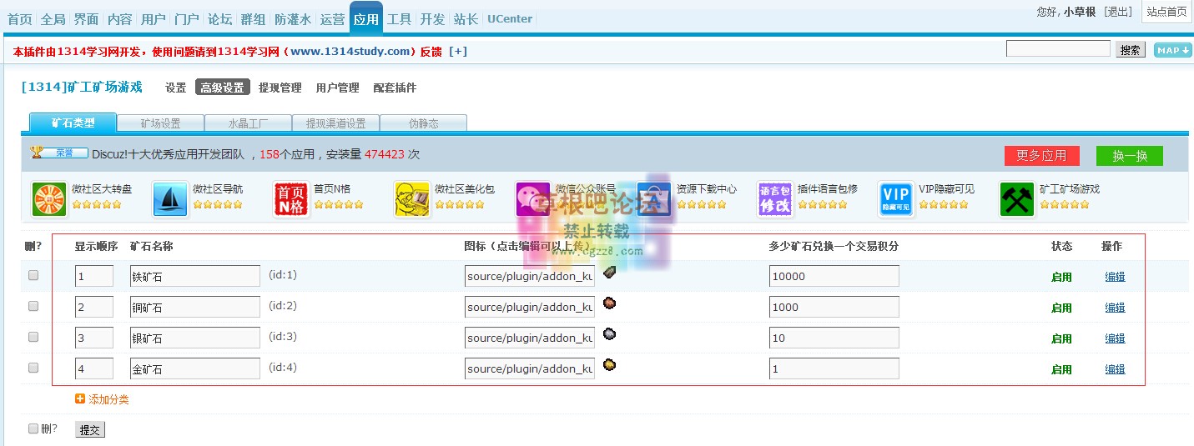The height and width of the screenshot is (446, 1194).
Task: Click the copper ore (铜矿石) icon image
Action: [609, 303]
